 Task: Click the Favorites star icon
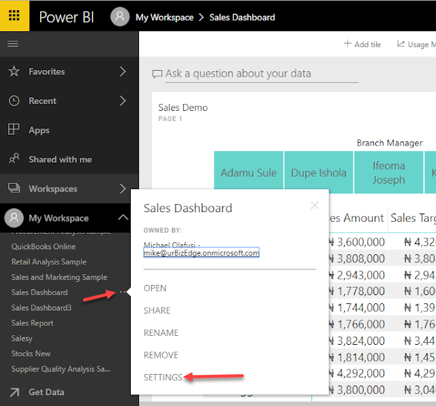click(x=14, y=71)
